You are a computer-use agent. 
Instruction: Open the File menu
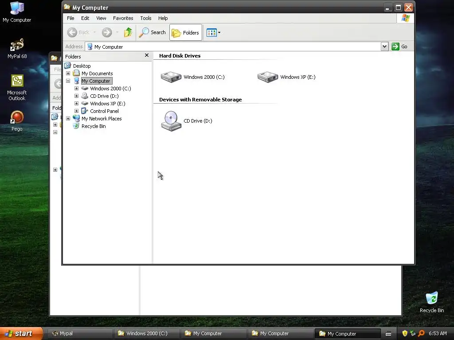(x=70, y=18)
